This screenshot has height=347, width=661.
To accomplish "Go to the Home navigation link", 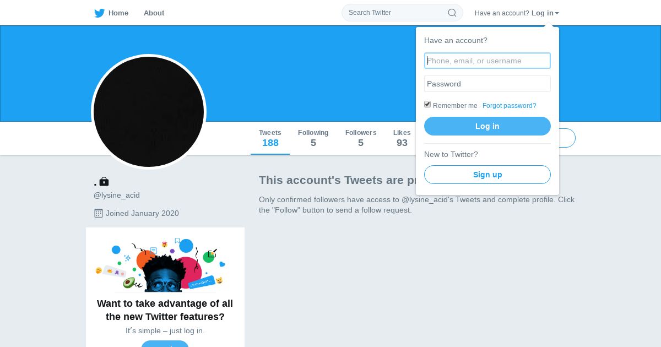I will 118,13.
